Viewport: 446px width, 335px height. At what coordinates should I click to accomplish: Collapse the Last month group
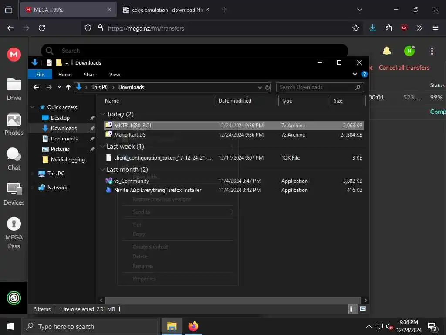(102, 170)
